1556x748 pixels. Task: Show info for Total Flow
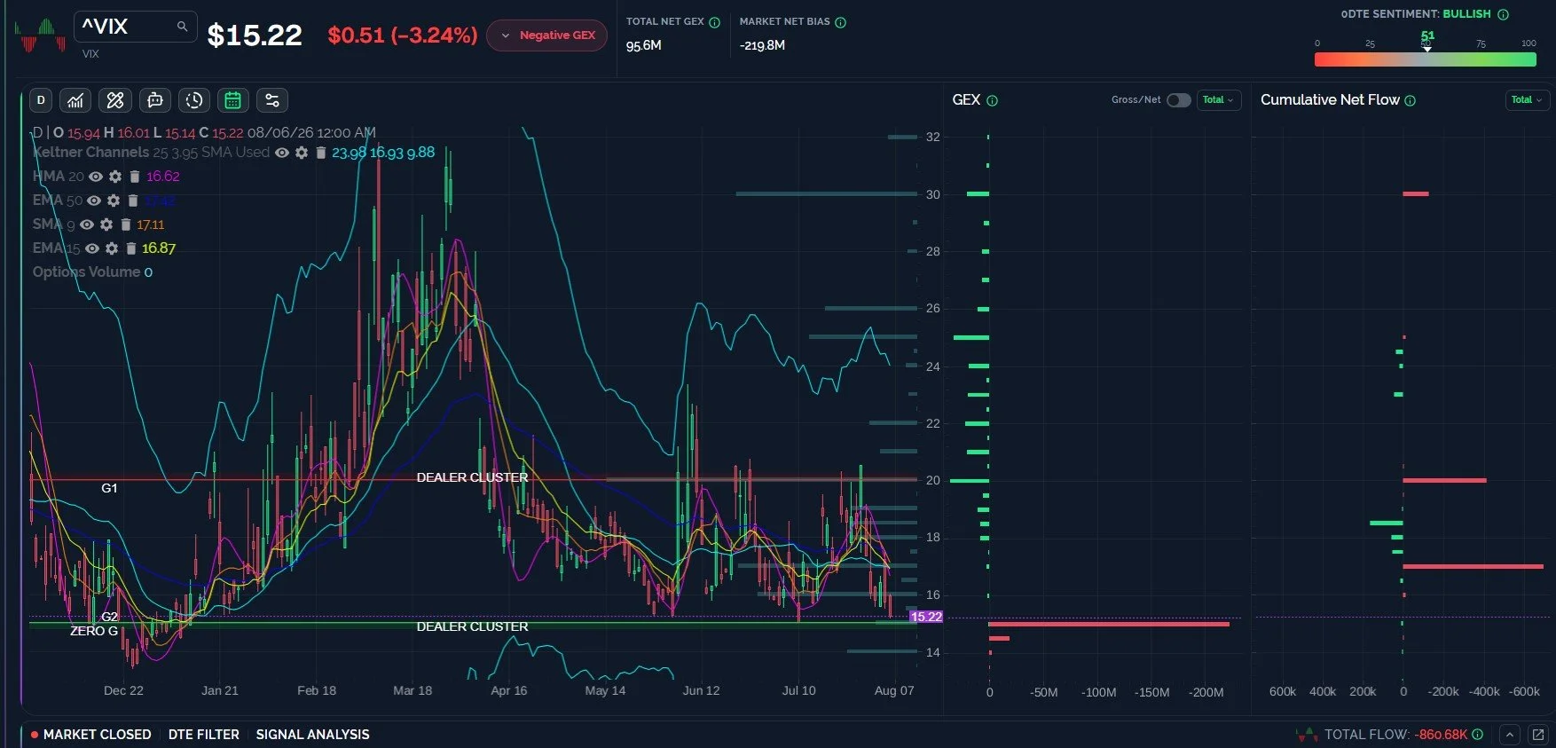click(1477, 735)
